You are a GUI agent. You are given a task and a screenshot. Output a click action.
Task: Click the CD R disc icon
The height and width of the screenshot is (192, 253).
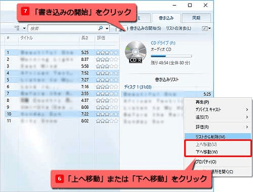(136, 52)
